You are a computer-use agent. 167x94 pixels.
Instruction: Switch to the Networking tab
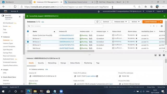tap(52, 63)
